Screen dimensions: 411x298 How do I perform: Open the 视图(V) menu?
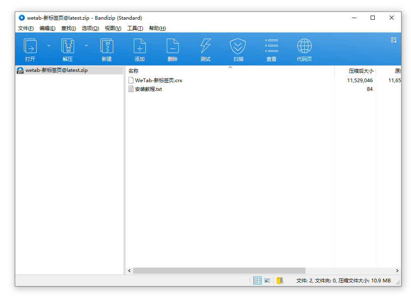113,28
